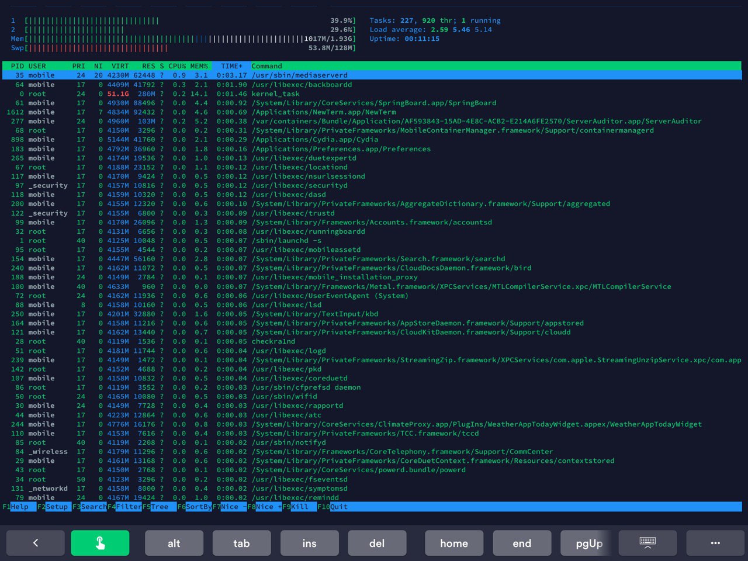This screenshot has width=748, height=561.
Task: Click the Tasks: 227 summary line
Action: tap(435, 20)
